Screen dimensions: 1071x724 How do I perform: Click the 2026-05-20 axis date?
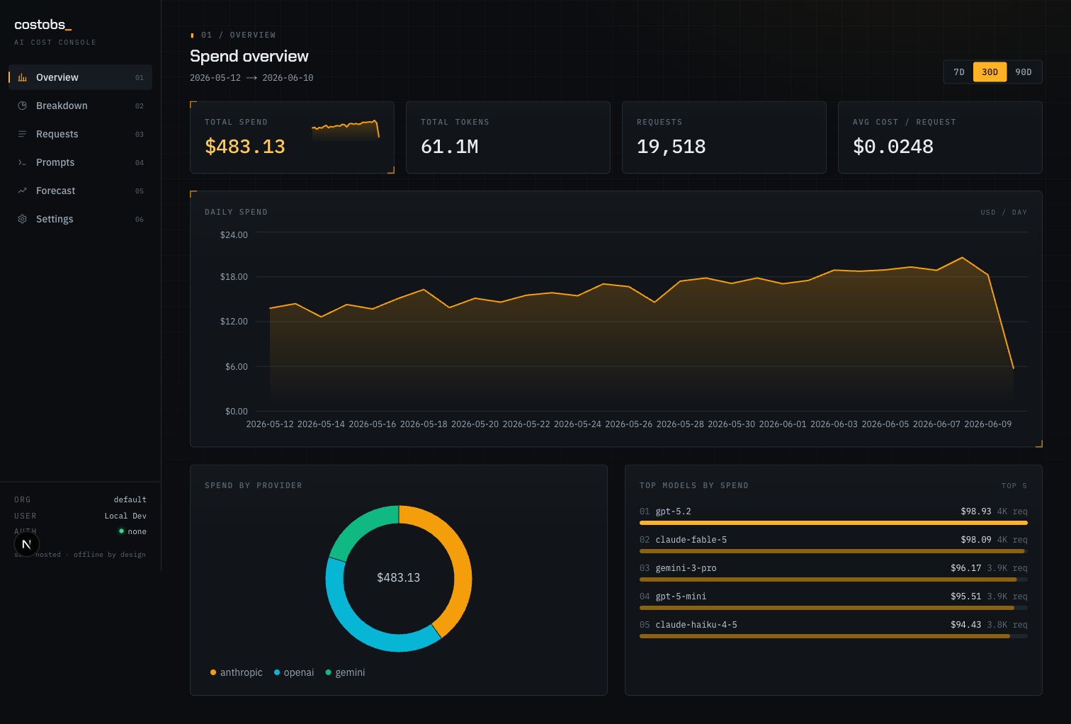[x=475, y=424]
